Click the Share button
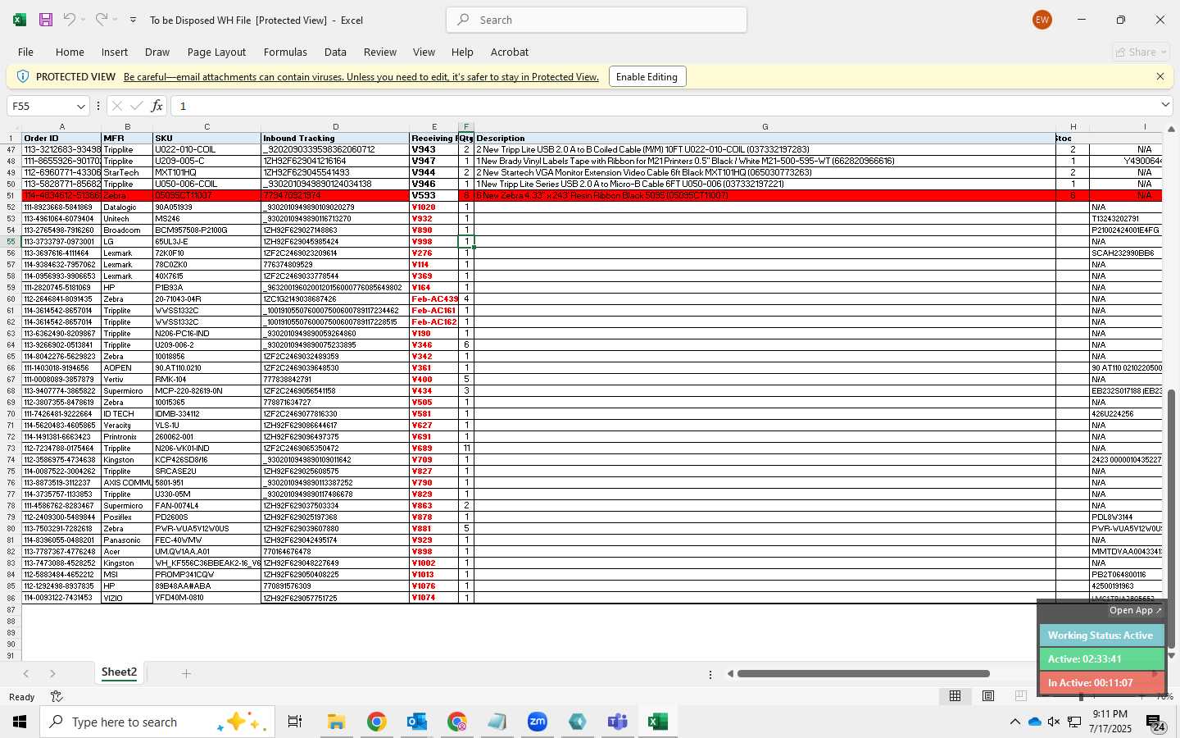This screenshot has width=1180, height=738. [x=1141, y=52]
